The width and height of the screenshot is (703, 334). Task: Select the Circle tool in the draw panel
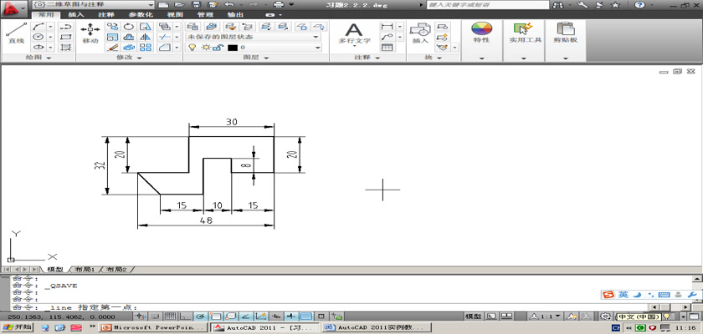pyautogui.click(x=39, y=37)
